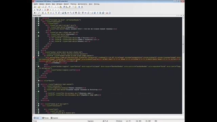217x122 pixels.
Task: Click the Save All disks icon
Action: click(x=45, y=7)
